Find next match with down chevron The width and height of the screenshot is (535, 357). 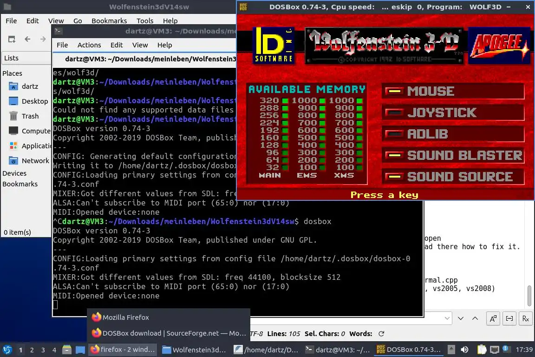(x=461, y=318)
